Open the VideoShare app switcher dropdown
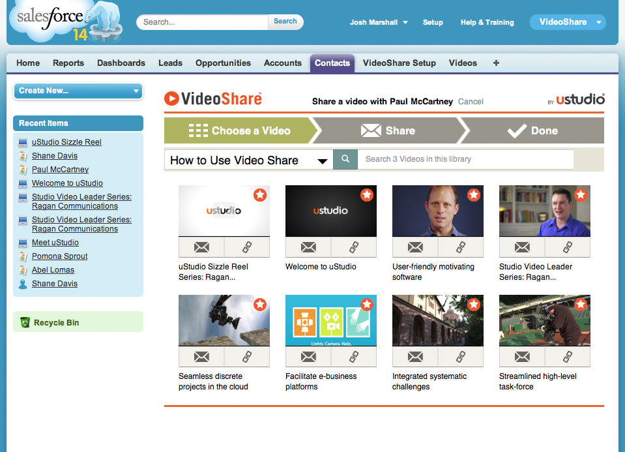The width and height of the screenshot is (625, 452). tap(568, 22)
